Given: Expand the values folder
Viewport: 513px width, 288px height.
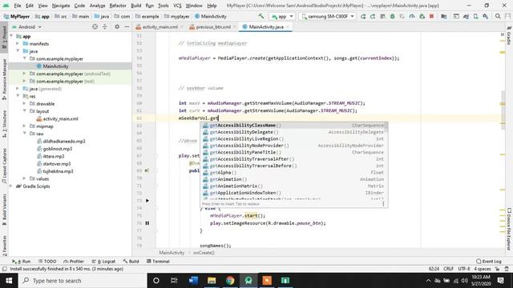Looking at the screenshot, I should click(24, 178).
